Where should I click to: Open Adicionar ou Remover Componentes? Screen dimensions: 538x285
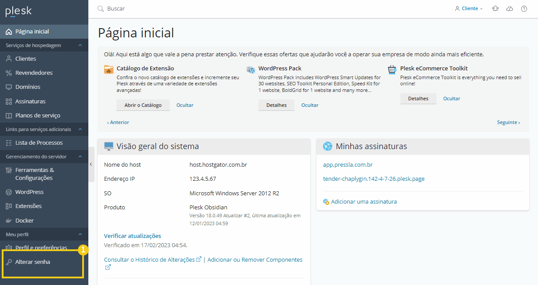(255, 260)
